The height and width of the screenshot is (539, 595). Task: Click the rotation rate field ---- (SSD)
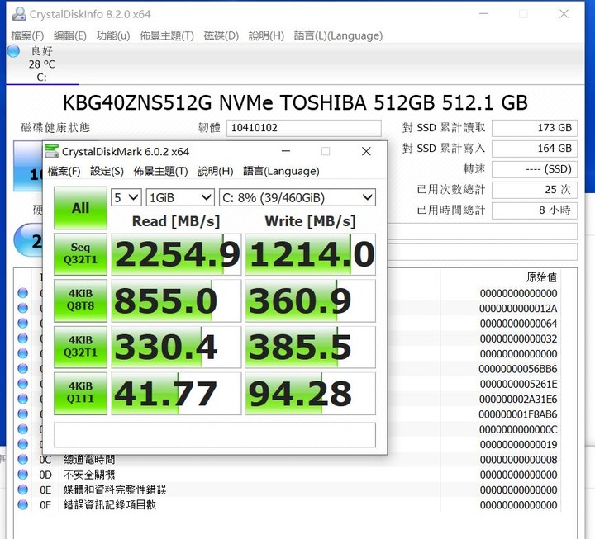click(535, 169)
